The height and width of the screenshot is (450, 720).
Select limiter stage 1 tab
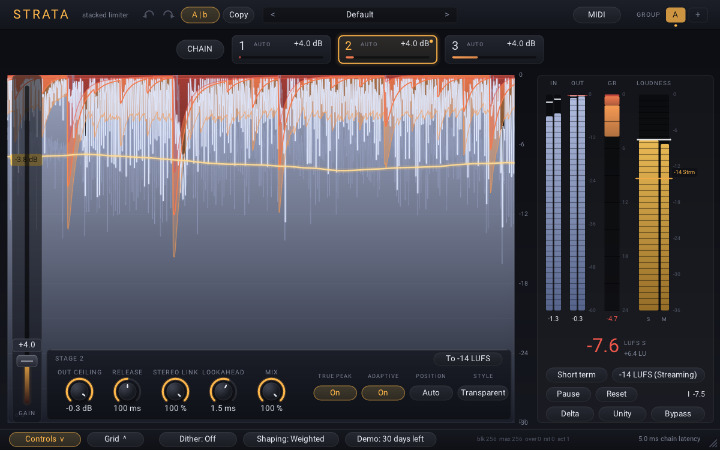tap(281, 49)
